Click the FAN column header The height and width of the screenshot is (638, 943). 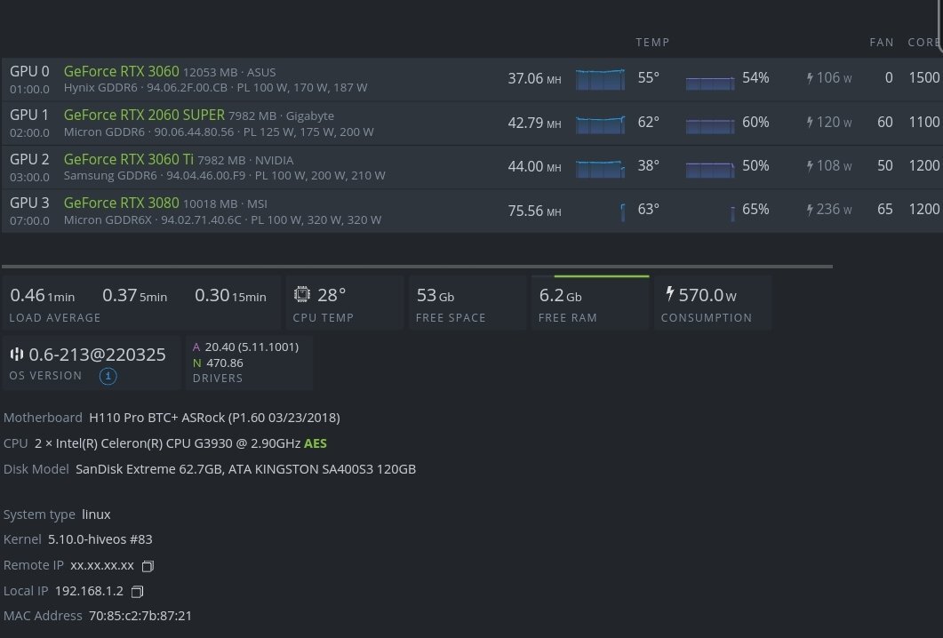[882, 43]
